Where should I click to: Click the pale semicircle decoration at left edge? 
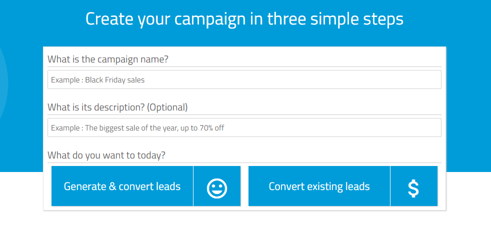(x=3, y=83)
